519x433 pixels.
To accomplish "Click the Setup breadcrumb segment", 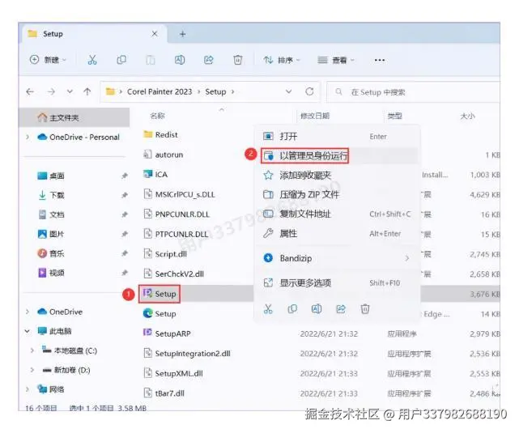I will click(215, 91).
